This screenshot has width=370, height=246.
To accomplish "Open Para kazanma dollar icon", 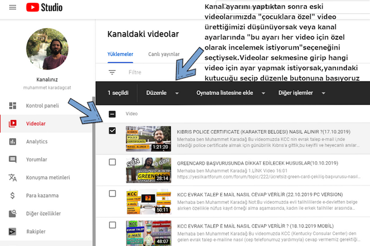I will pos(13,195).
